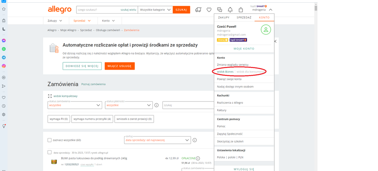Open Instagram from the sidebar
Image resolution: width=378 pixels, height=171 pixels.
(4, 66)
